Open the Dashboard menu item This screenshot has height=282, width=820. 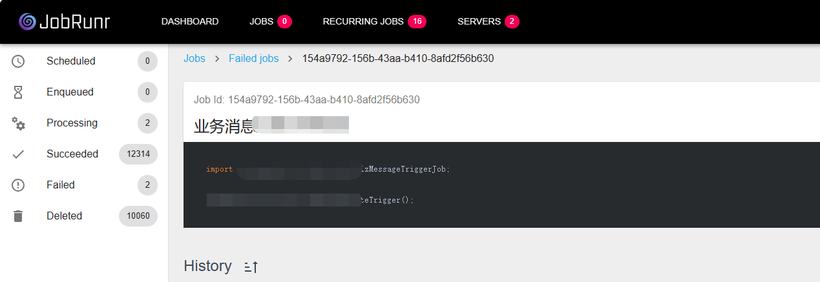click(x=190, y=21)
